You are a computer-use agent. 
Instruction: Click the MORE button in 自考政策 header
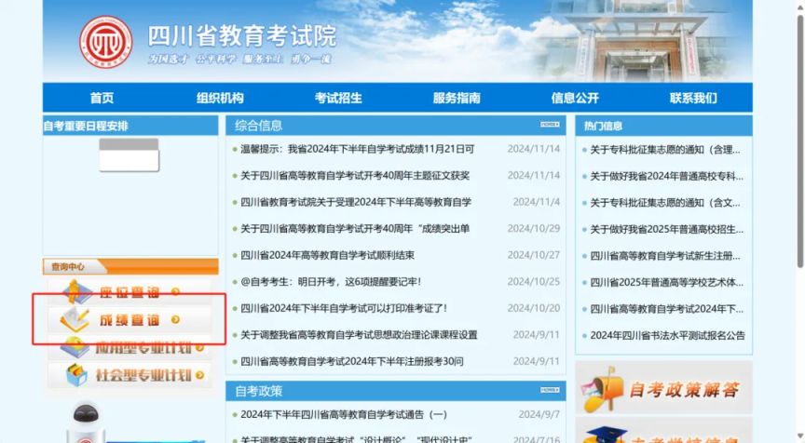(x=550, y=390)
